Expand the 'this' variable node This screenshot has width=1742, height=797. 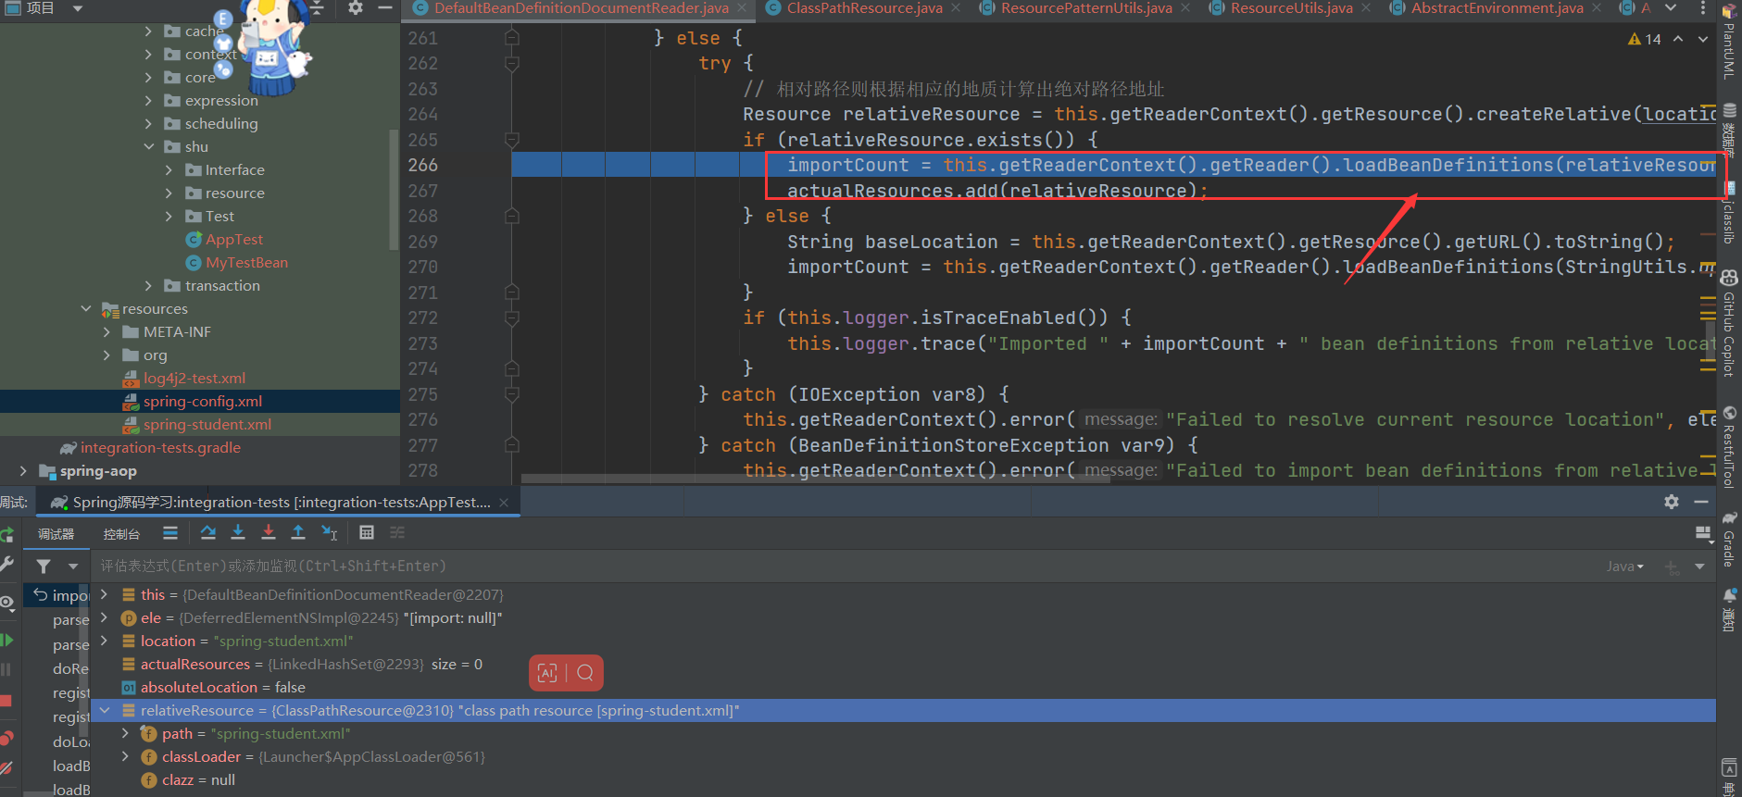pyautogui.click(x=104, y=594)
